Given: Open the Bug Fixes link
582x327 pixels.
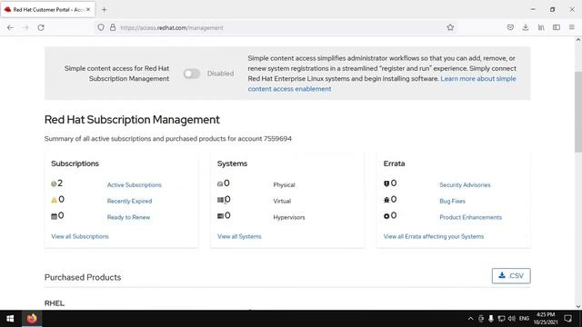Looking at the screenshot, I should (x=453, y=201).
